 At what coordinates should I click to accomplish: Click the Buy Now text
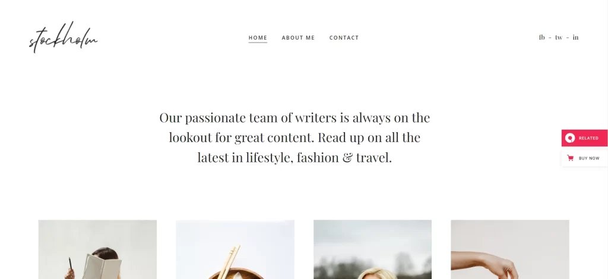589,158
